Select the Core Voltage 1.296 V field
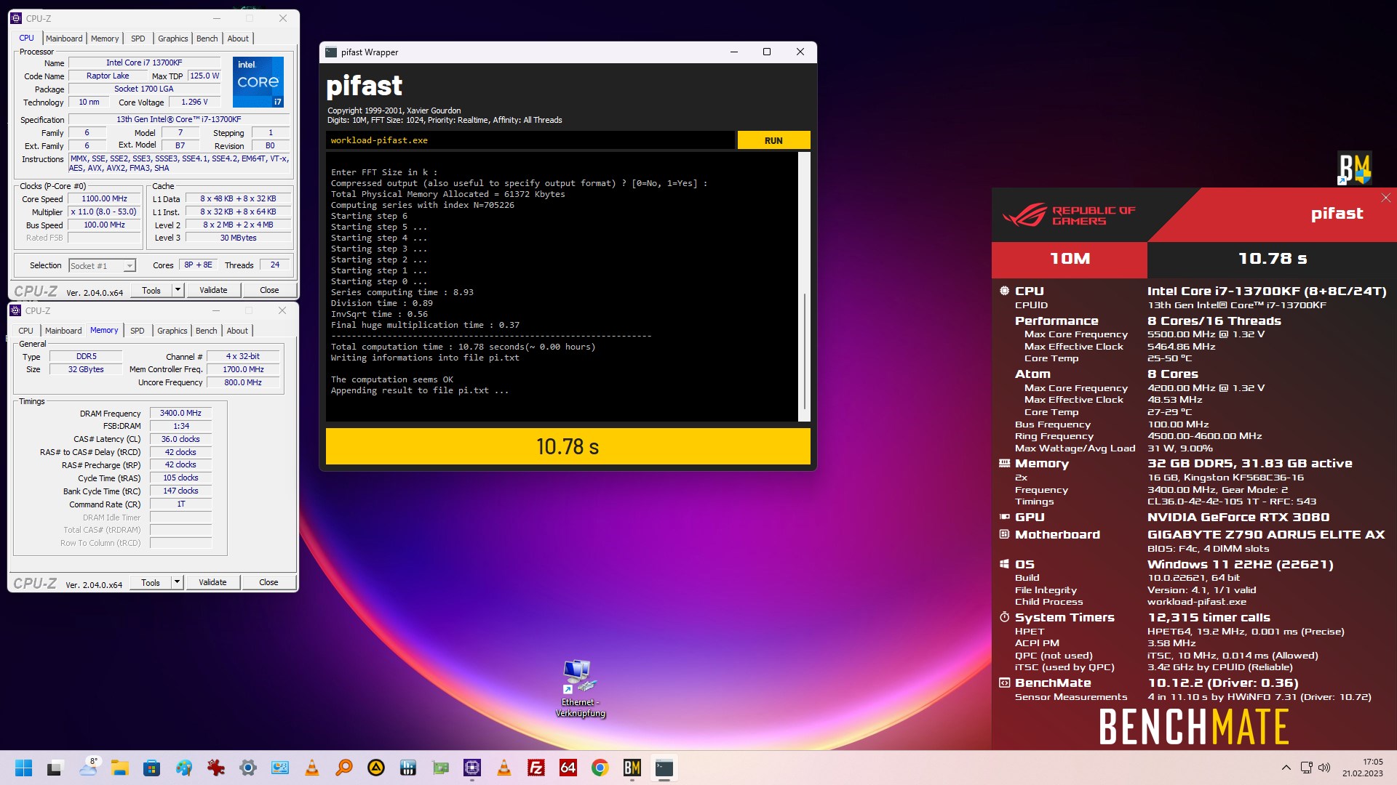The width and height of the screenshot is (1397, 785). (x=194, y=102)
